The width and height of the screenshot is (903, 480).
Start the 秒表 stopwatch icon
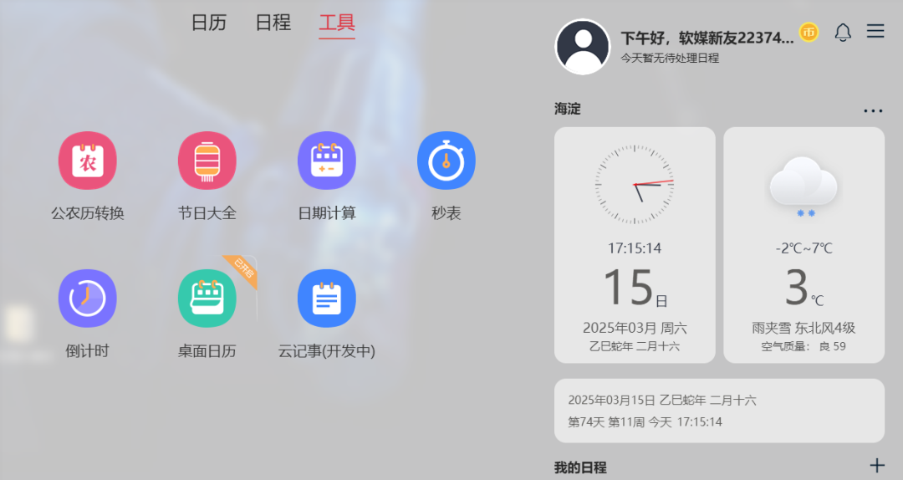tap(446, 161)
